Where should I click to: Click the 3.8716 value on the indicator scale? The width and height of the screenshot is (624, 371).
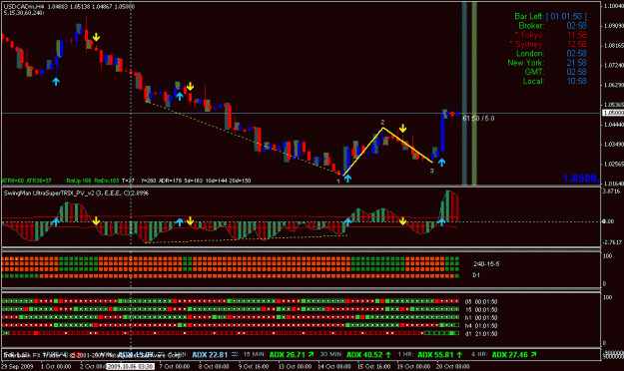click(x=611, y=191)
